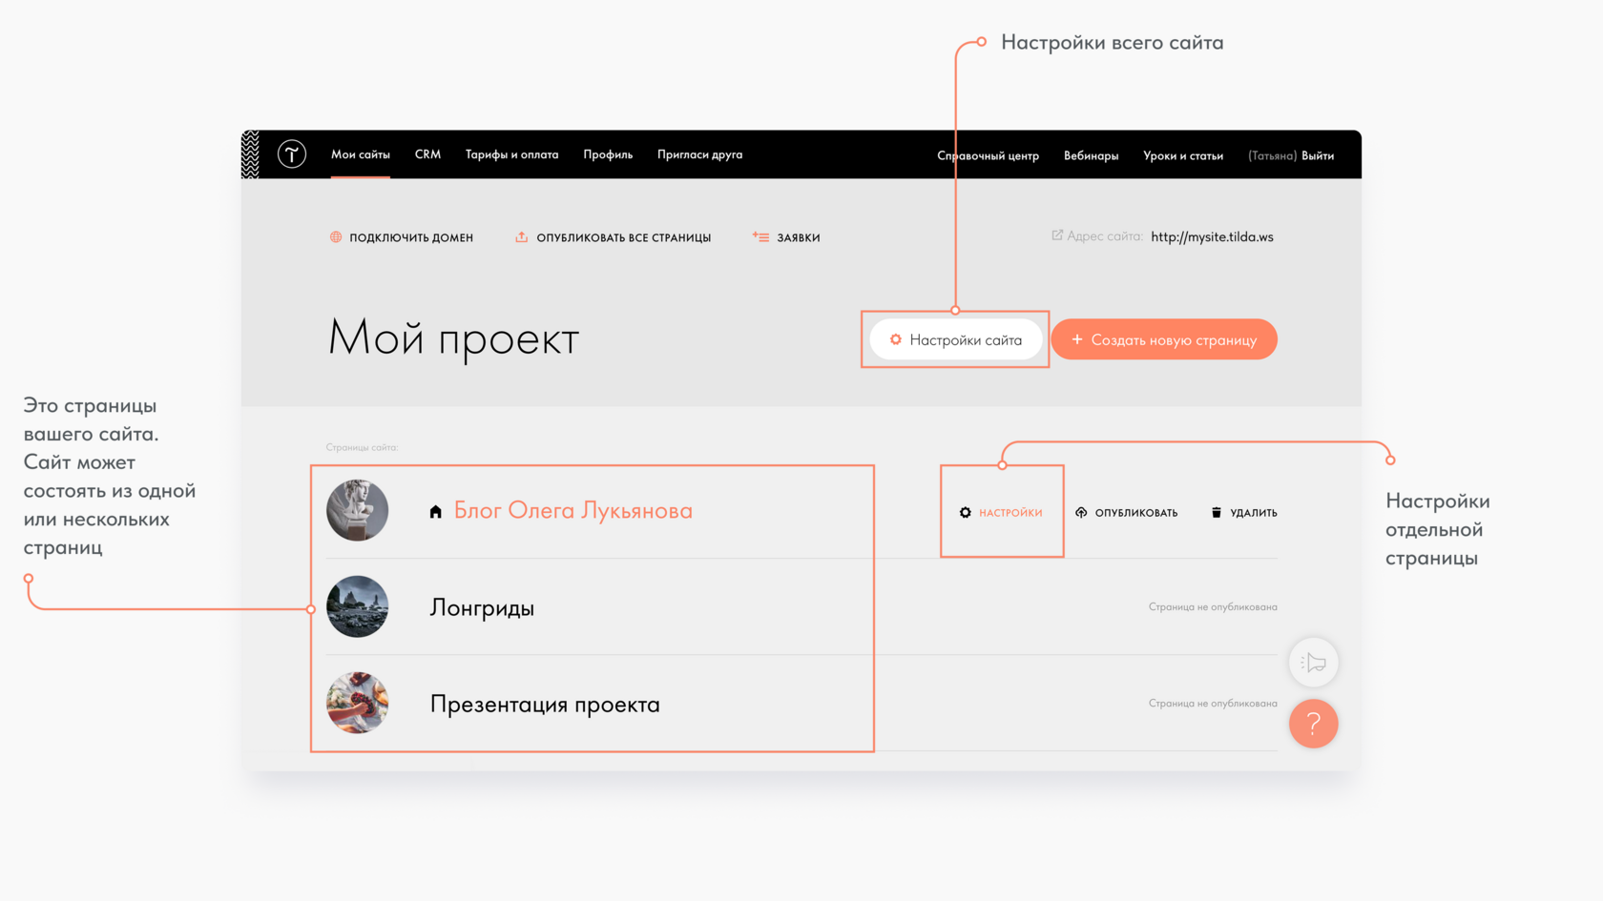Click the publish icon next to Опубликовать

(1080, 512)
